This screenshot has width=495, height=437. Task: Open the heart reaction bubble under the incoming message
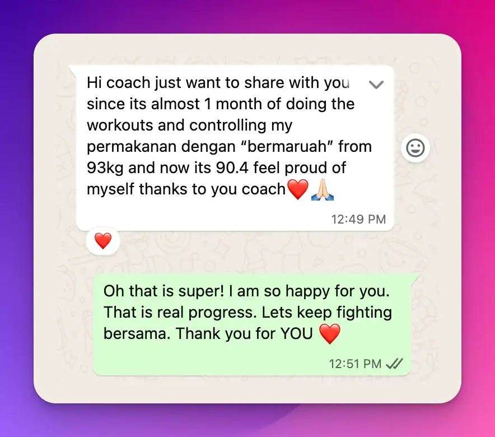tap(103, 241)
